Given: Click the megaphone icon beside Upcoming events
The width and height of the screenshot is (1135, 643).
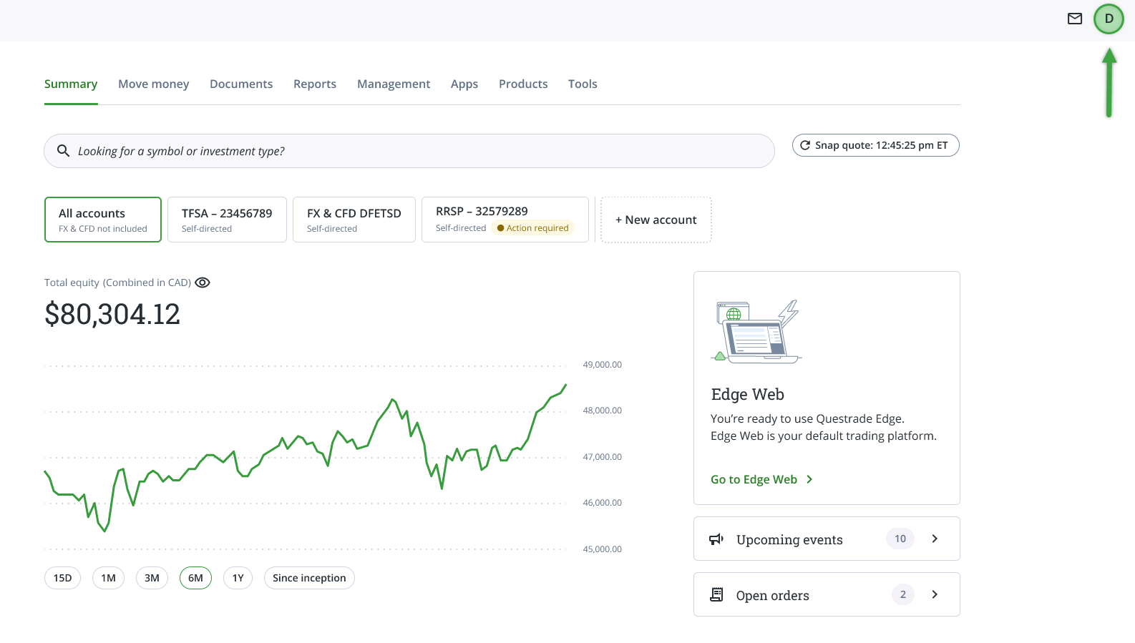Looking at the screenshot, I should click(716, 539).
